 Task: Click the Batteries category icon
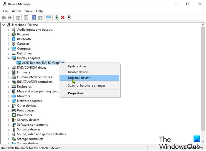(x=14, y=34)
